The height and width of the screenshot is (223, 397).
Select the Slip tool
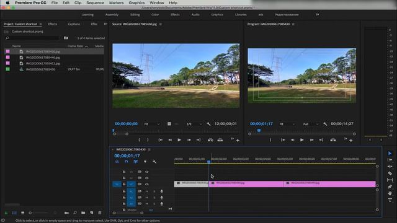[390, 180]
